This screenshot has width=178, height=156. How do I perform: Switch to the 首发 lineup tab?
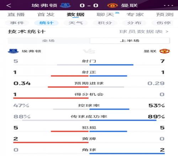click(46, 15)
